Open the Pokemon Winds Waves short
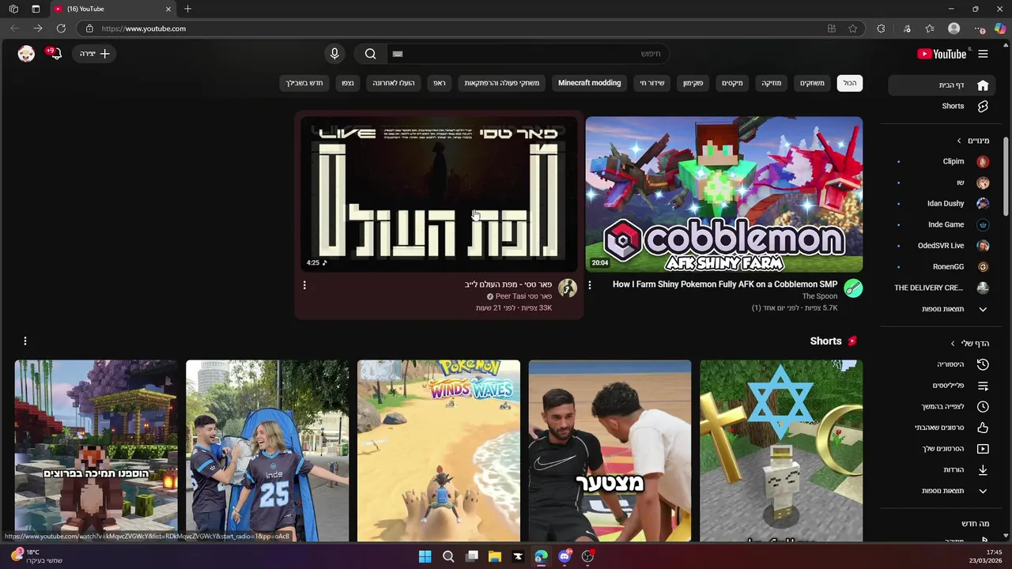The height and width of the screenshot is (569, 1012). coord(439,450)
